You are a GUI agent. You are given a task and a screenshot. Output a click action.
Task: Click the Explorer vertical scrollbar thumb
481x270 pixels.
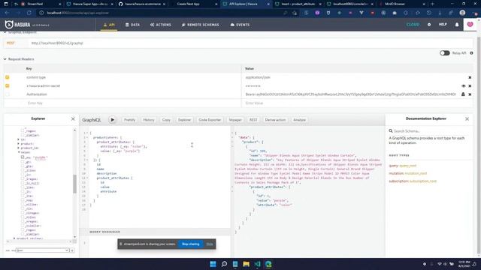tap(74, 184)
